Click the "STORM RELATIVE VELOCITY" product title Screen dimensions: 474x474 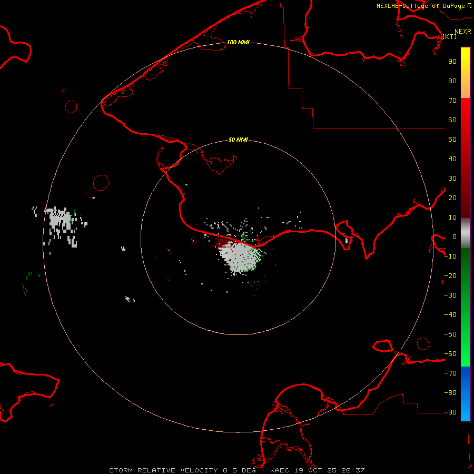point(163,470)
